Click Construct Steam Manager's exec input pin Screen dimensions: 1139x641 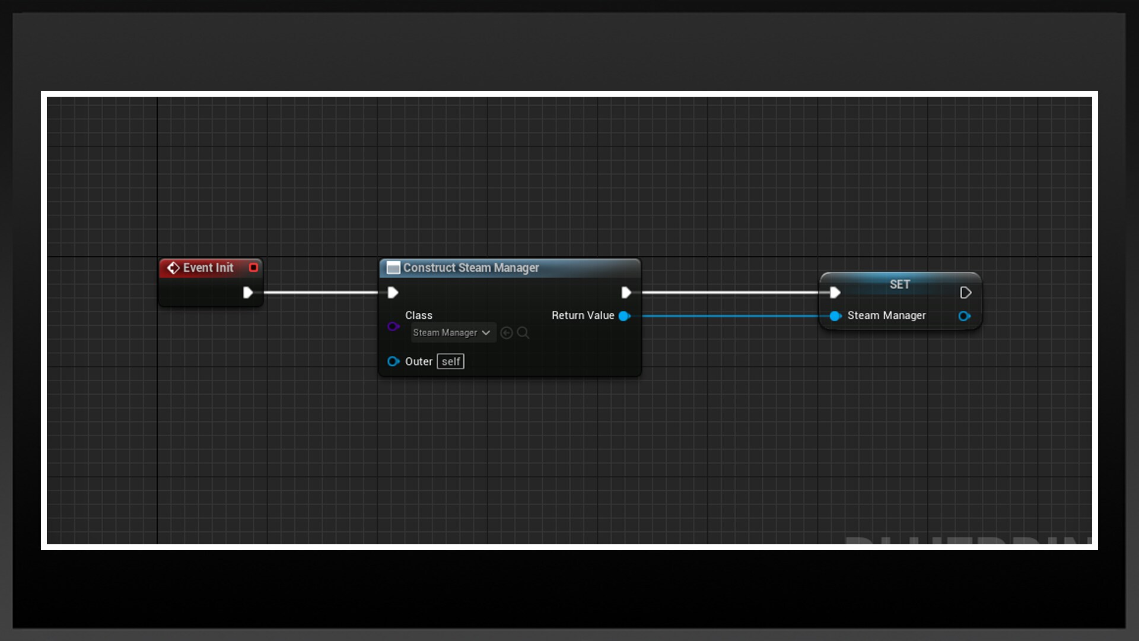point(393,293)
